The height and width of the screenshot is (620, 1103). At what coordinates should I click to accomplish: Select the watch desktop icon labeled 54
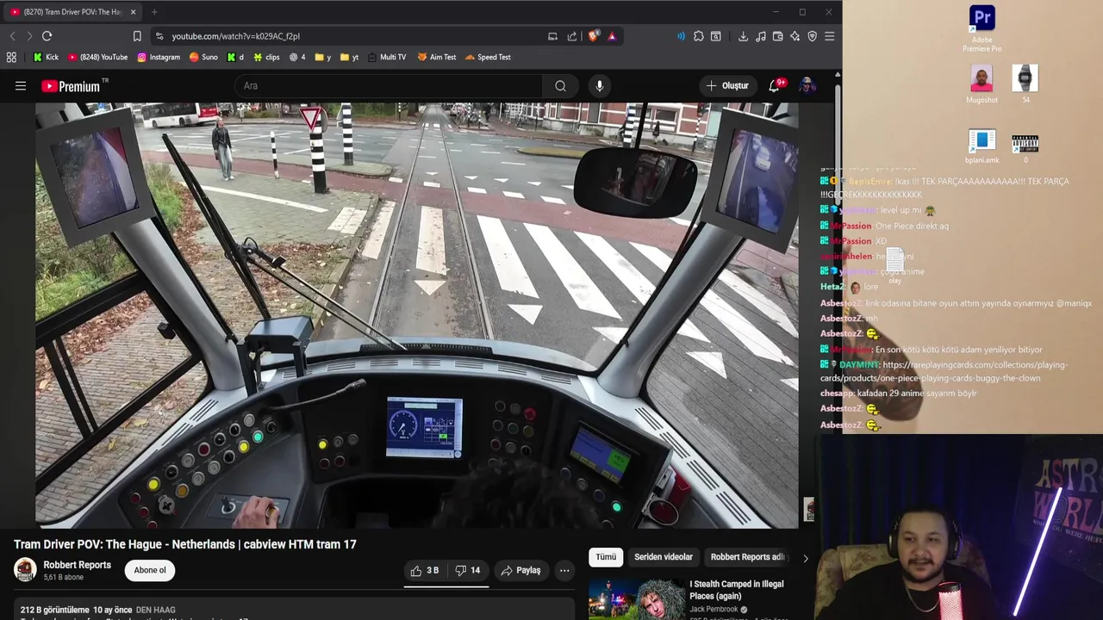coord(1025,84)
